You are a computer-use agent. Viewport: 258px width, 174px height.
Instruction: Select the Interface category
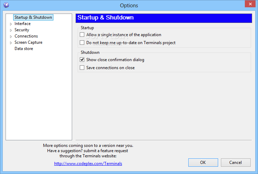point(23,24)
